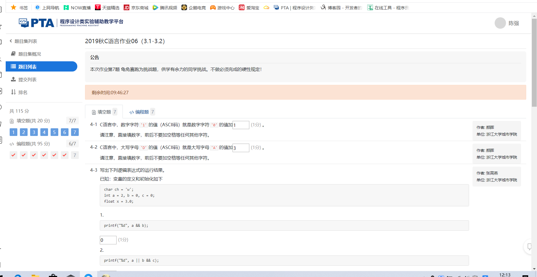The image size is (537, 277).
Task: Click the answer box for question 4-1
Action: [x=241, y=125]
